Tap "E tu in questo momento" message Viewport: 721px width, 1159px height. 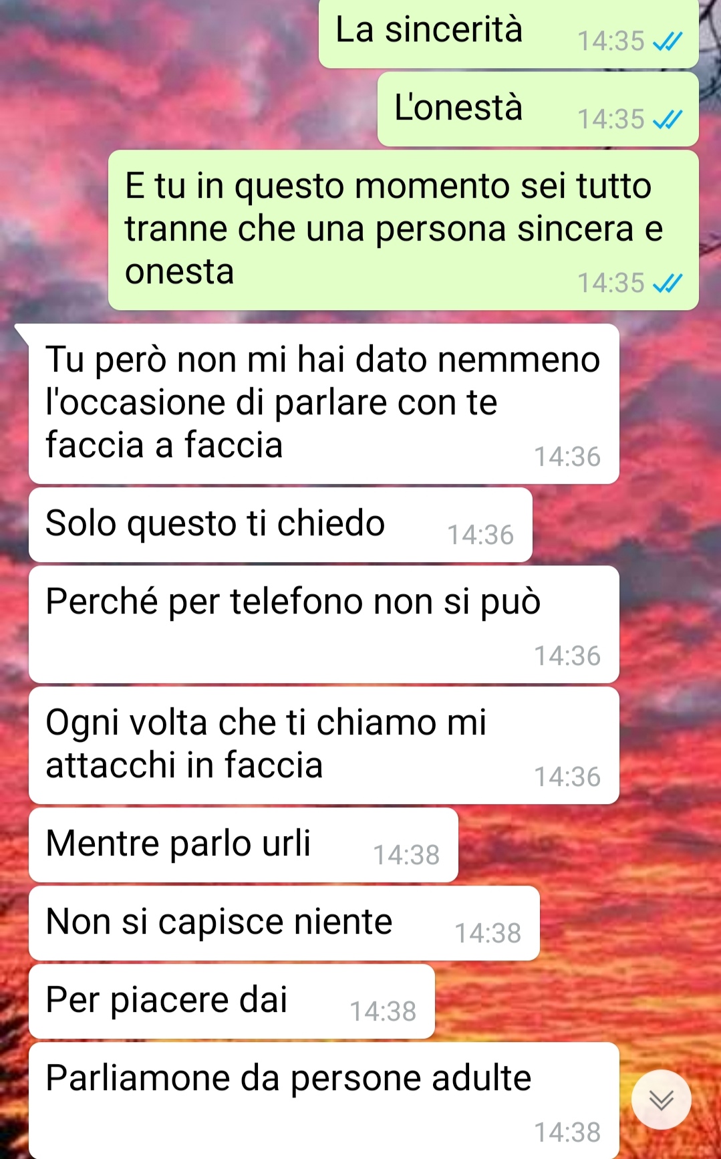(x=404, y=230)
